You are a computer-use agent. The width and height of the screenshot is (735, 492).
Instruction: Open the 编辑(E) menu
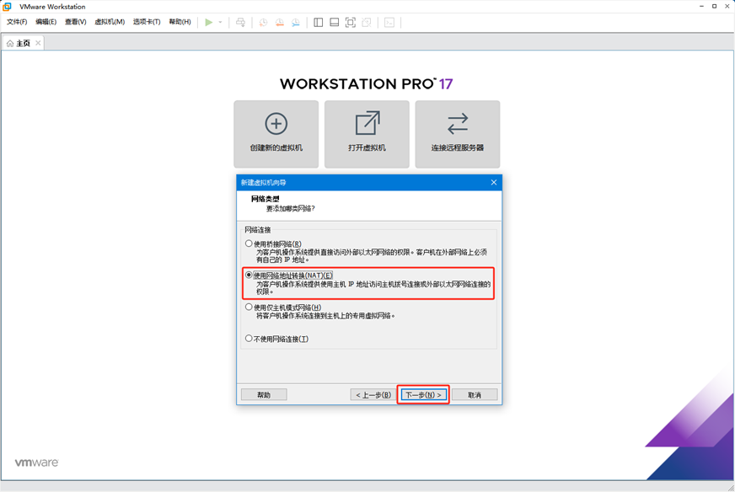[x=46, y=22]
